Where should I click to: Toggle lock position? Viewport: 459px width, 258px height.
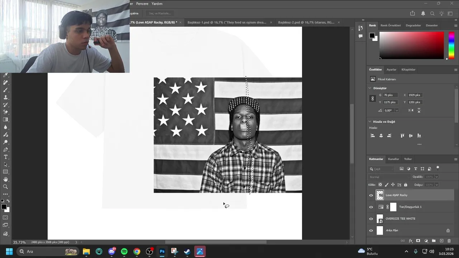[393, 185]
